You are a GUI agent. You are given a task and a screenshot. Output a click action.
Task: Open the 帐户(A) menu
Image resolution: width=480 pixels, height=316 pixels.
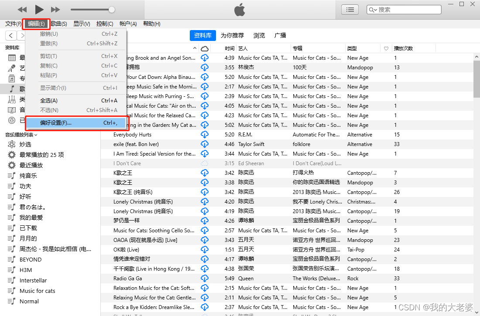coord(128,24)
